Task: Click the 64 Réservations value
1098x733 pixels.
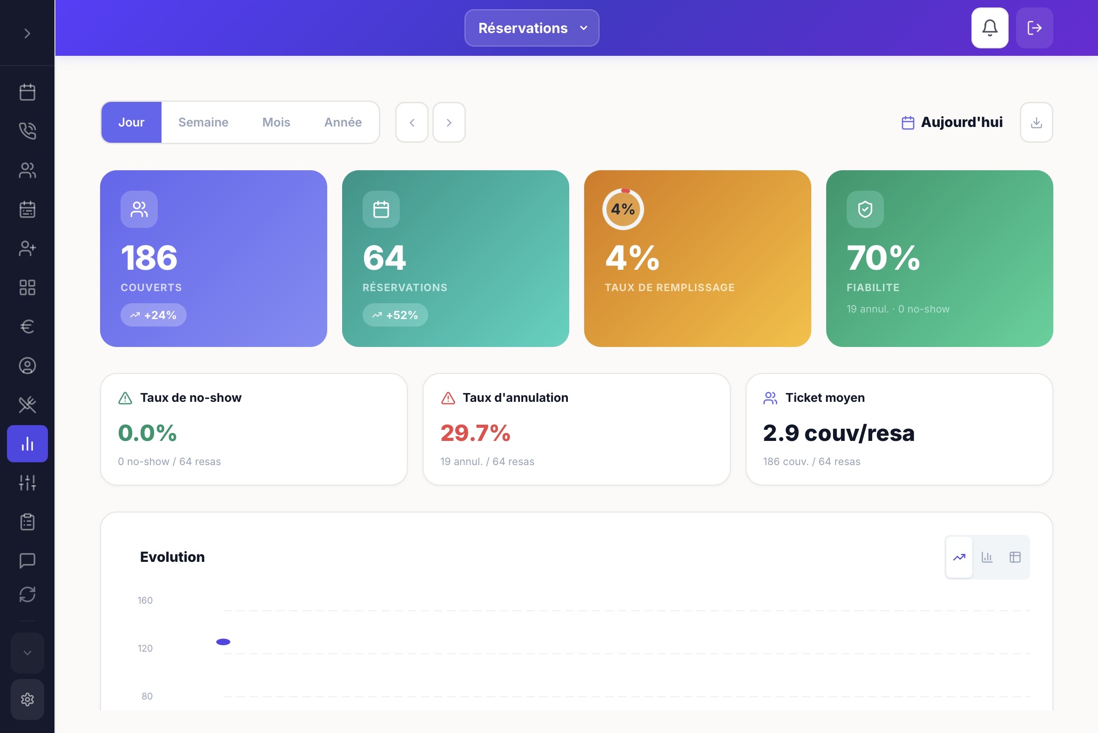Action: click(384, 258)
